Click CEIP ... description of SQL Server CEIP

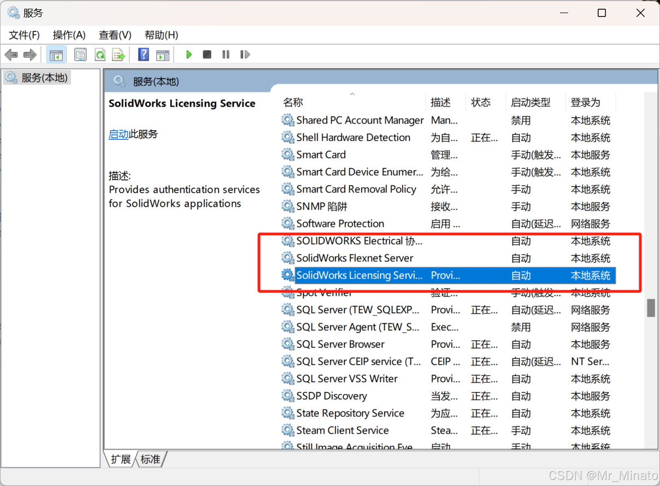click(444, 361)
